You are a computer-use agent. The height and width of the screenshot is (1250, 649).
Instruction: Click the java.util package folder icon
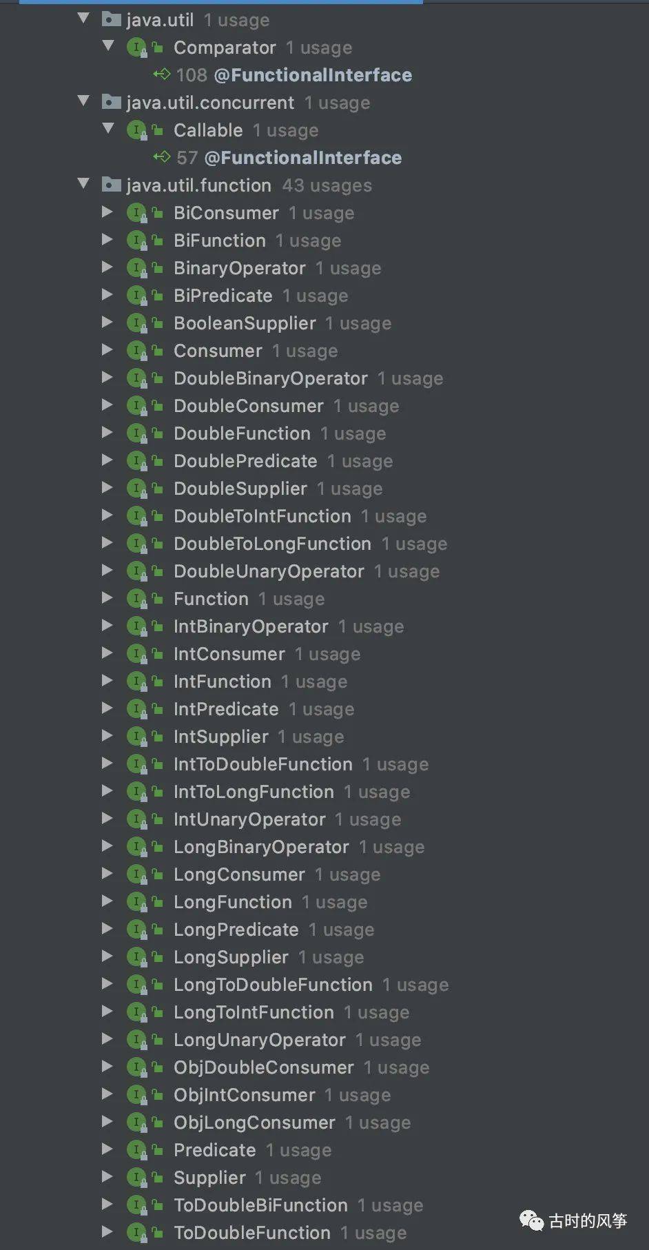pyautogui.click(x=112, y=19)
